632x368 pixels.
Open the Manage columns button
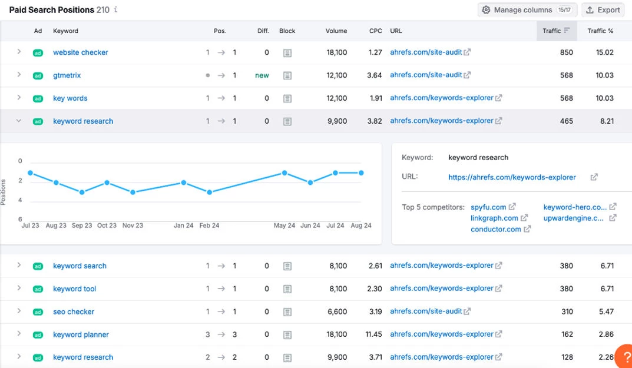coord(527,9)
